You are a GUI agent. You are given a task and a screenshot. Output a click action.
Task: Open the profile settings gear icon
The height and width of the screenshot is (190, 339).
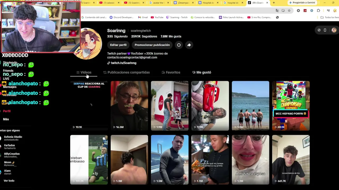tap(179, 45)
